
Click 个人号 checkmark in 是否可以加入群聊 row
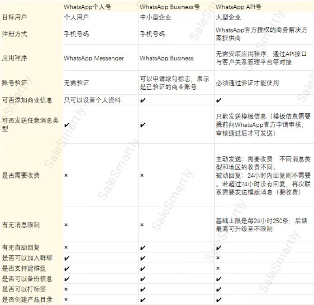pyautogui.click(x=67, y=258)
